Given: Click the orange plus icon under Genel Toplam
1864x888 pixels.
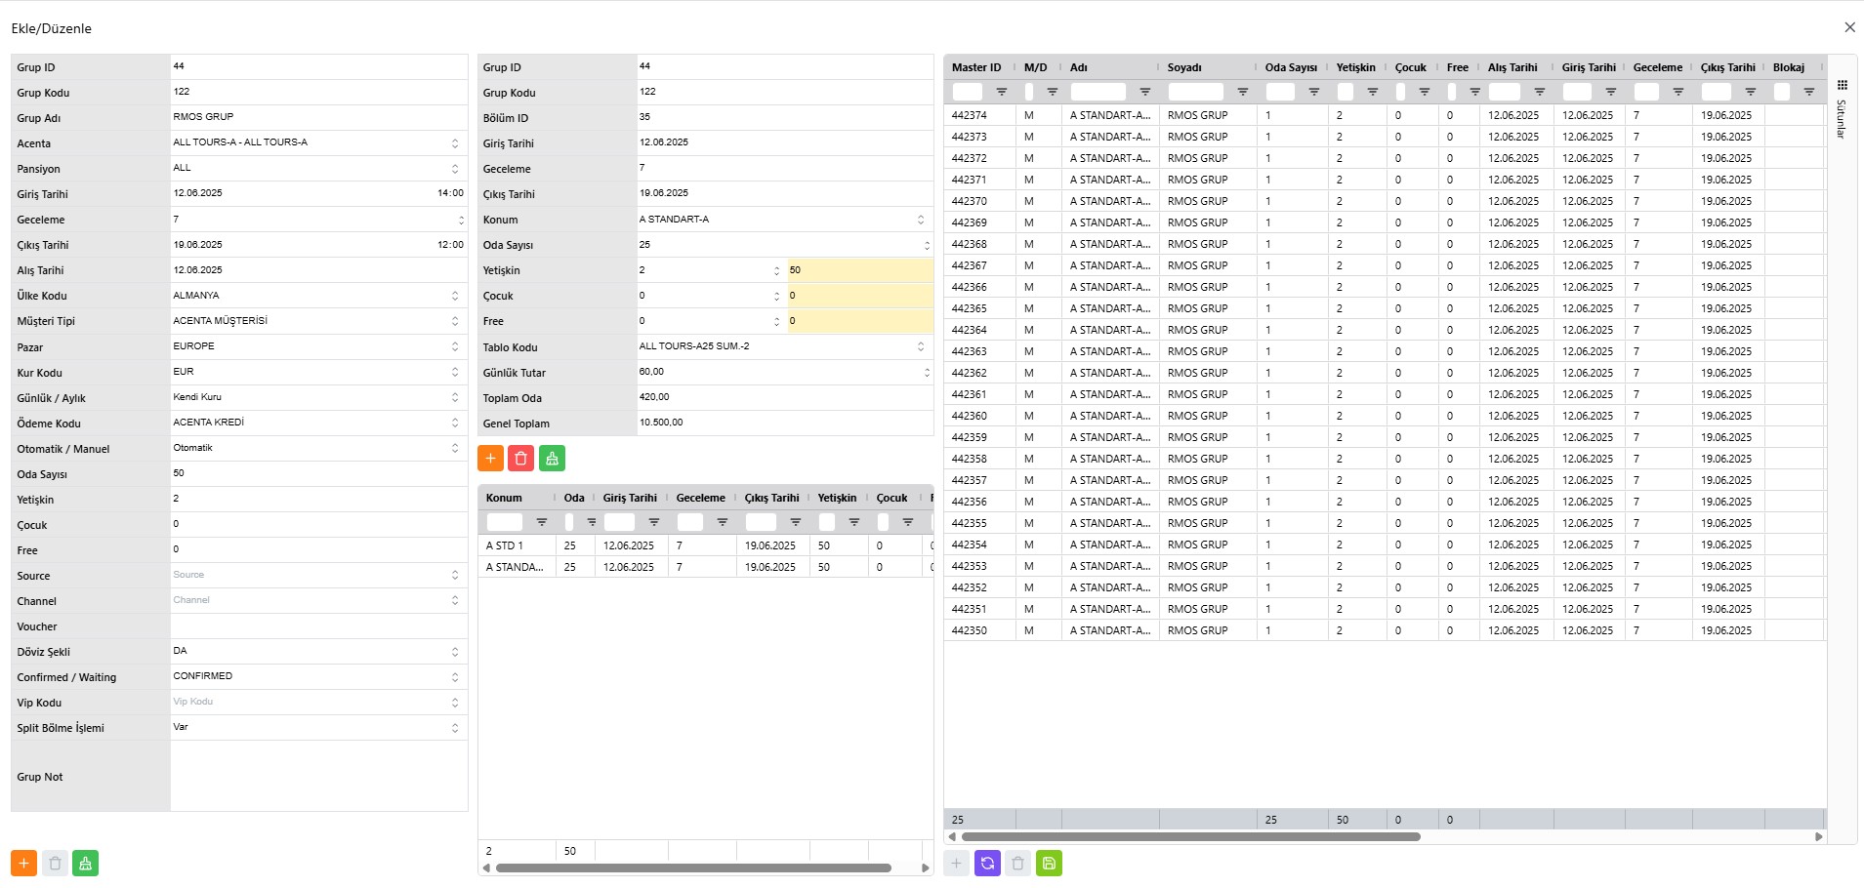Looking at the screenshot, I should pyautogui.click(x=490, y=459).
